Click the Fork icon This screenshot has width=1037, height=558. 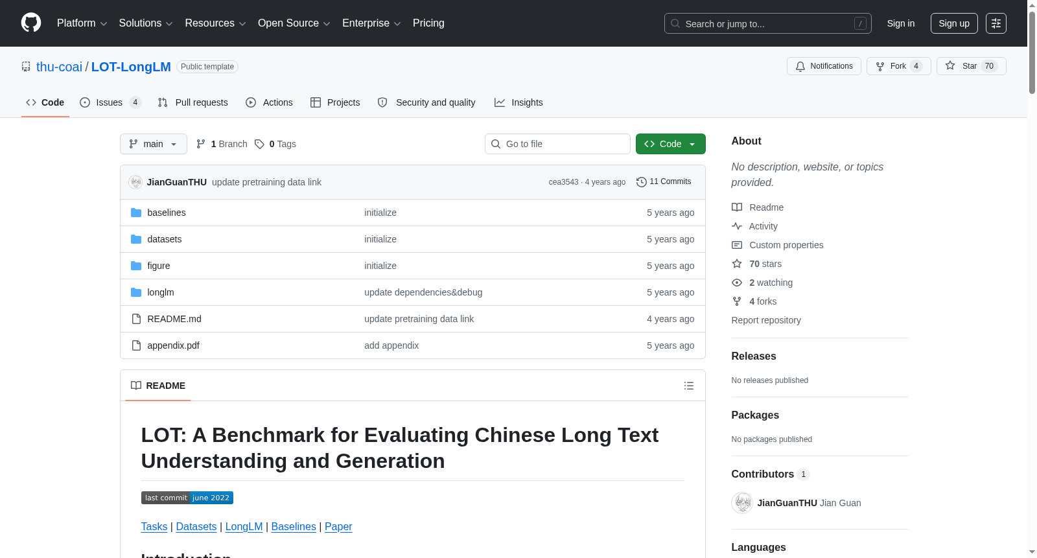[x=880, y=66]
